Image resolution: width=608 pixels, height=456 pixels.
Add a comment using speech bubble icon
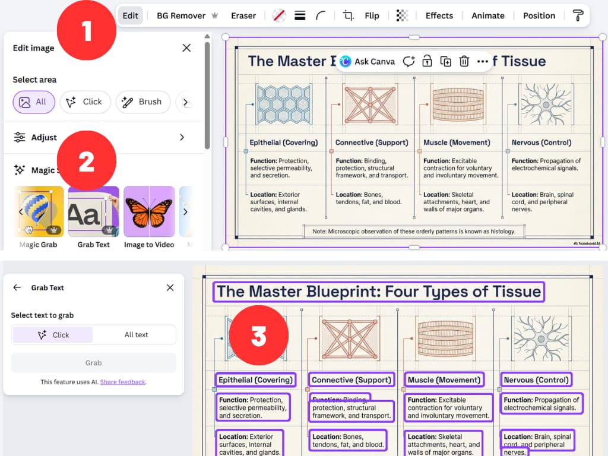tap(408, 62)
